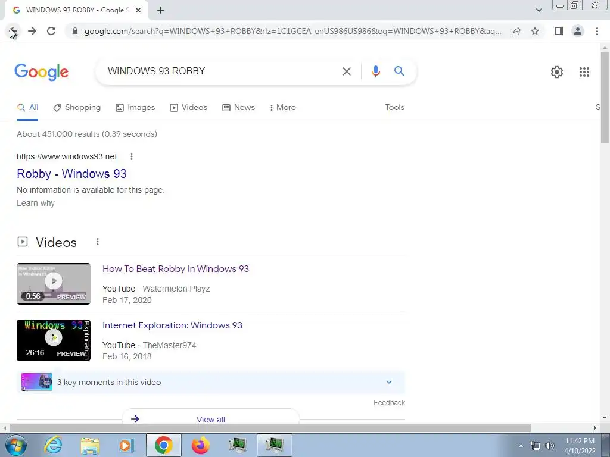610x457 pixels.
Task: Focus the Chrome address bar URL
Action: 292,31
